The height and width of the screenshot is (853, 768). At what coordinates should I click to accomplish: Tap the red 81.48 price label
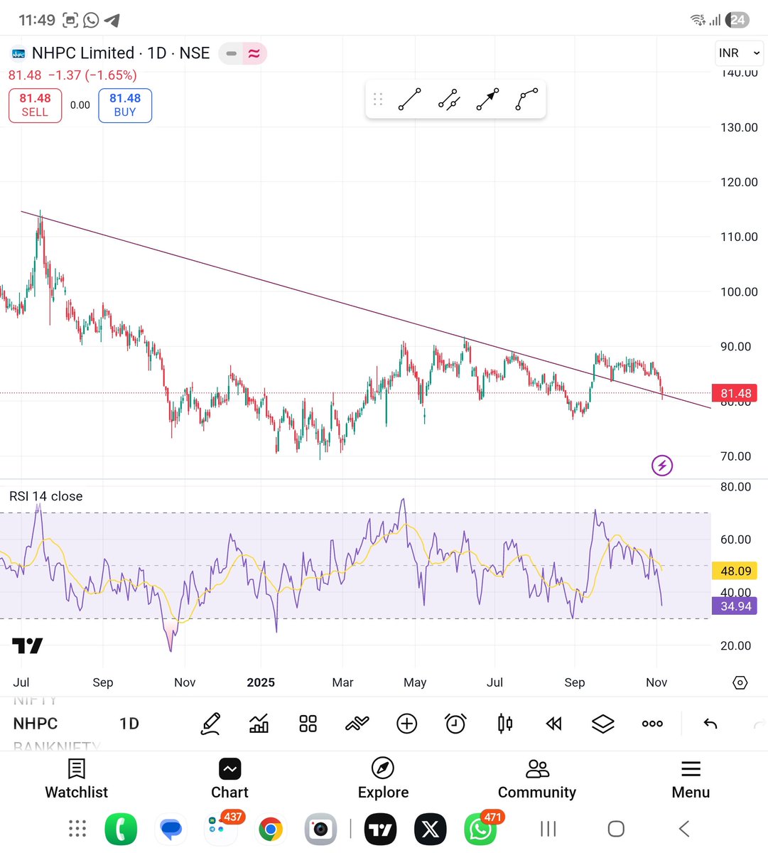[x=736, y=393]
